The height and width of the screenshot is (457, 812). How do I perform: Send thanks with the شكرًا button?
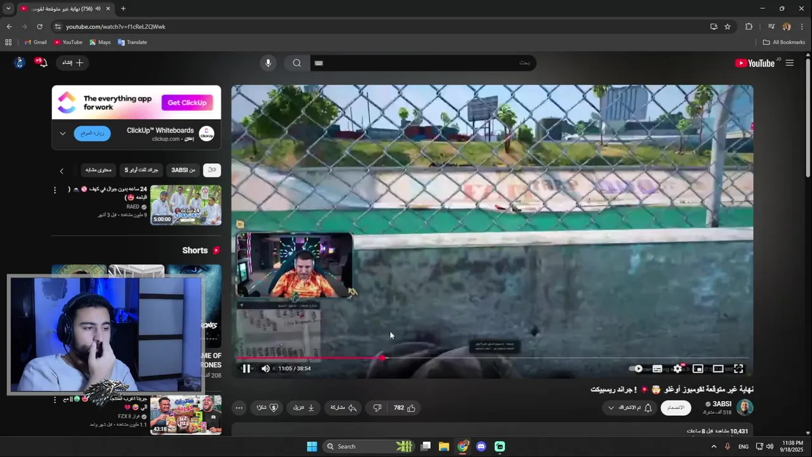[x=267, y=407]
